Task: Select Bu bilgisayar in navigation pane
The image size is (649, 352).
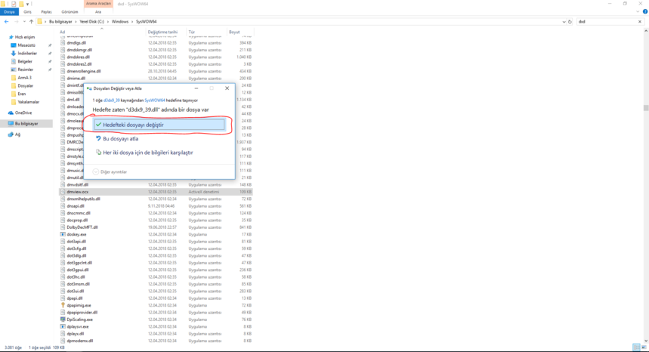Action: pos(26,124)
